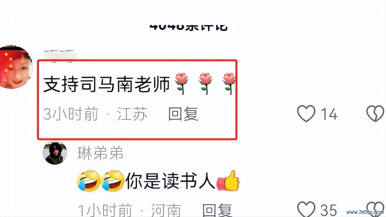
Task: Select the 支持司马南老师 comment text
Action: tap(107, 84)
